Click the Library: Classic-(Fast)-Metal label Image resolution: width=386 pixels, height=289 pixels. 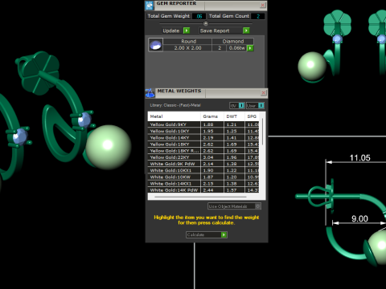pyautogui.click(x=175, y=105)
